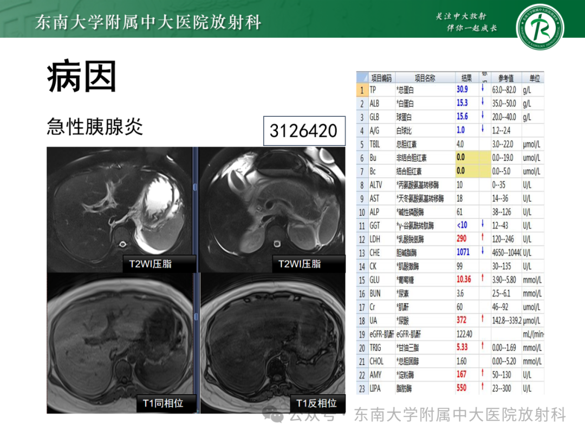Click the patient ID box 3126420
585x438 pixels.
point(304,131)
